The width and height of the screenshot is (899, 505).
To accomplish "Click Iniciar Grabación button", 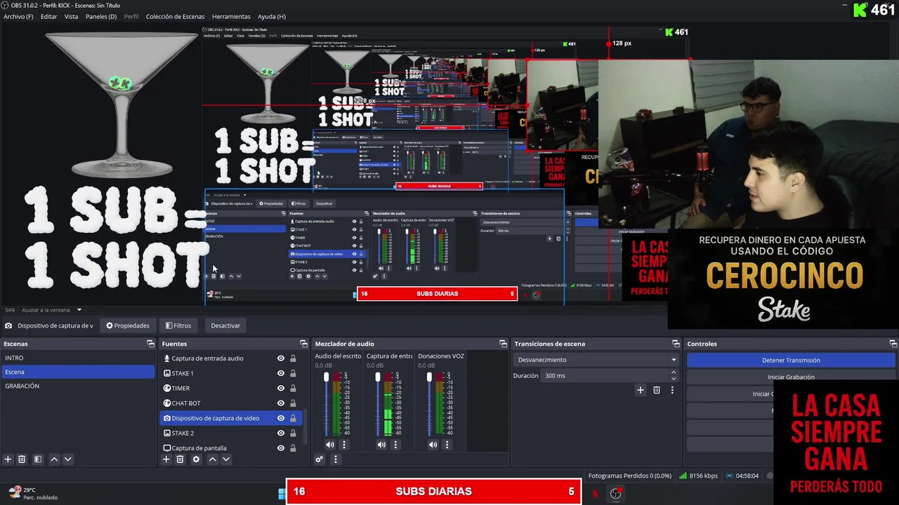I will (x=791, y=377).
